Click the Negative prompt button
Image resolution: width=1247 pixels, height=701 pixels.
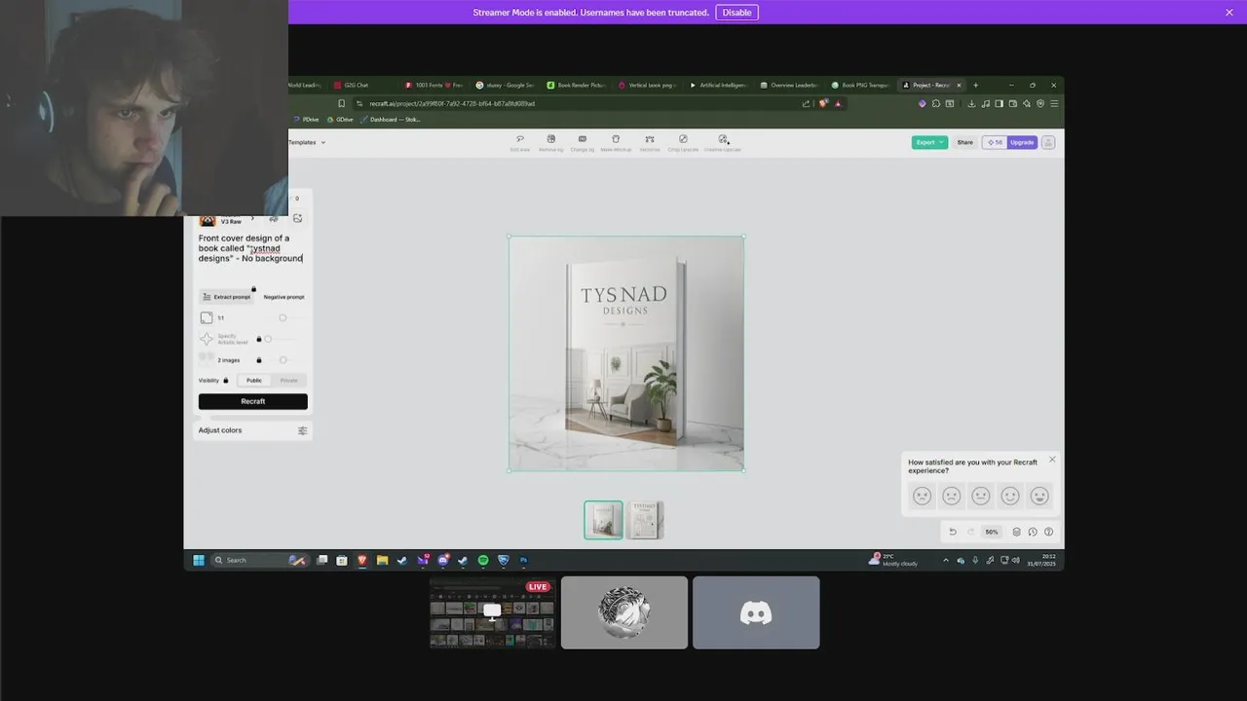[x=283, y=297]
